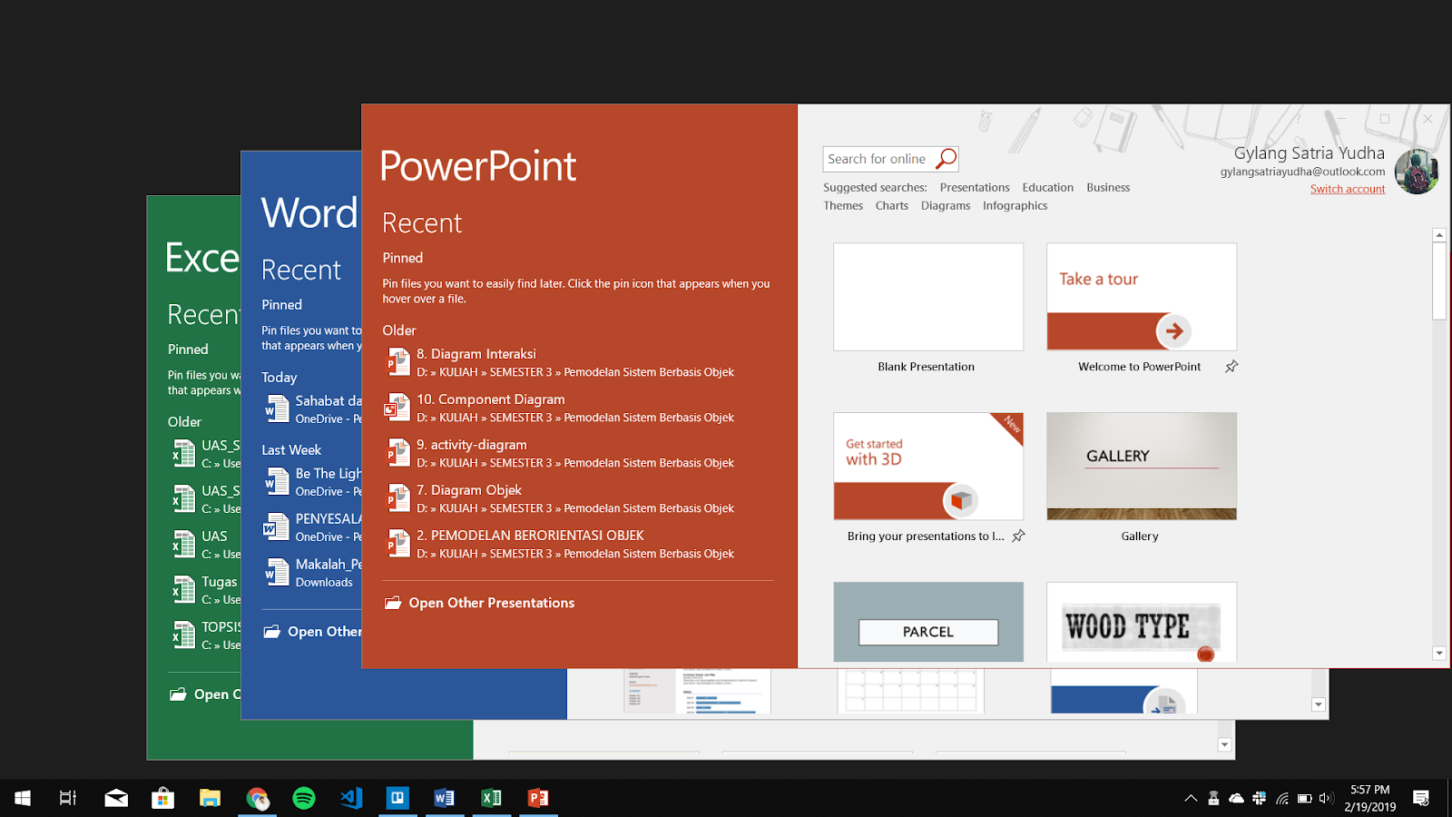This screenshot has height=817, width=1452.
Task: Click the volume icon in system tray
Action: pyautogui.click(x=1326, y=798)
